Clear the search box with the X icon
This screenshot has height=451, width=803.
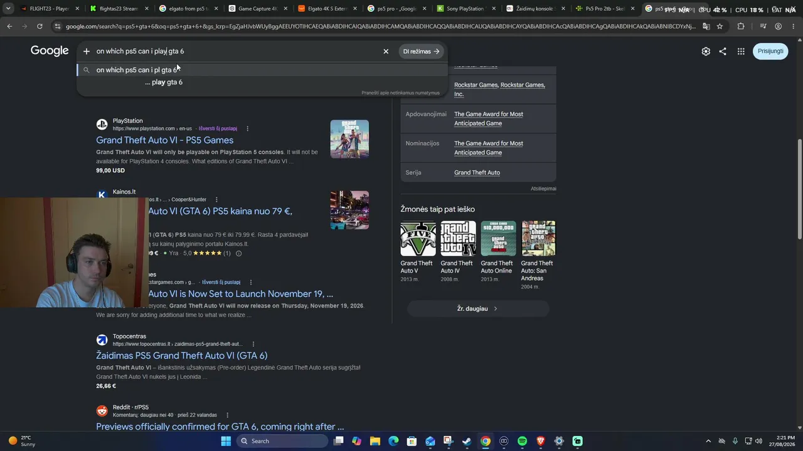[x=386, y=51]
